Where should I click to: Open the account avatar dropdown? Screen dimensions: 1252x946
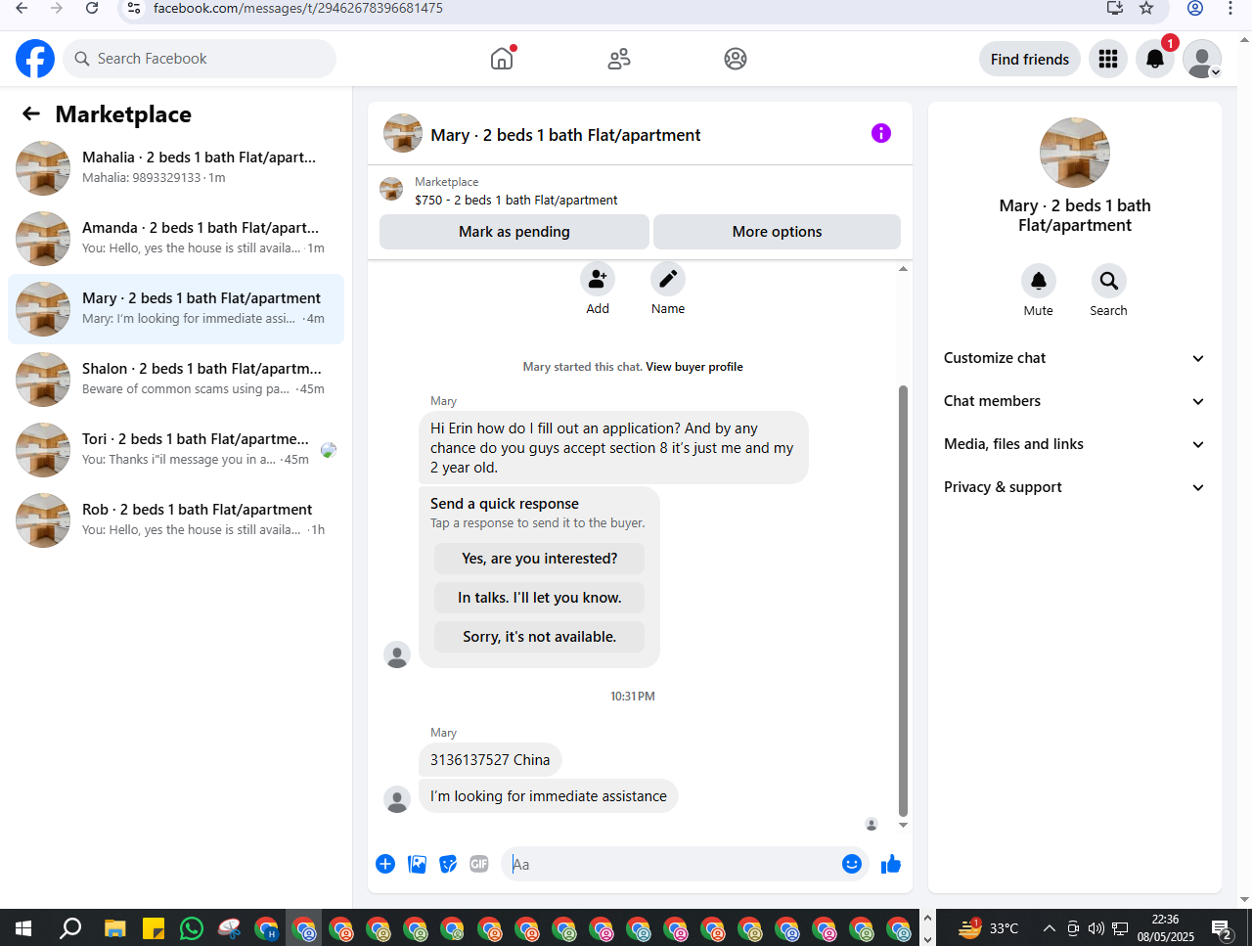coord(1202,59)
